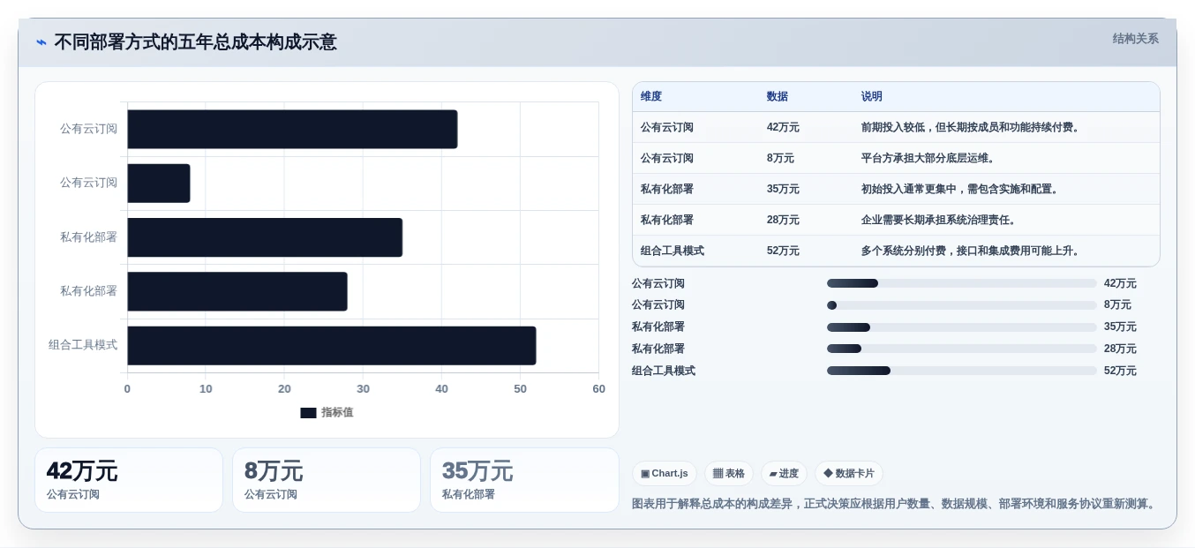
Task: Select the 28万元 cell in the table
Action: tap(783, 220)
